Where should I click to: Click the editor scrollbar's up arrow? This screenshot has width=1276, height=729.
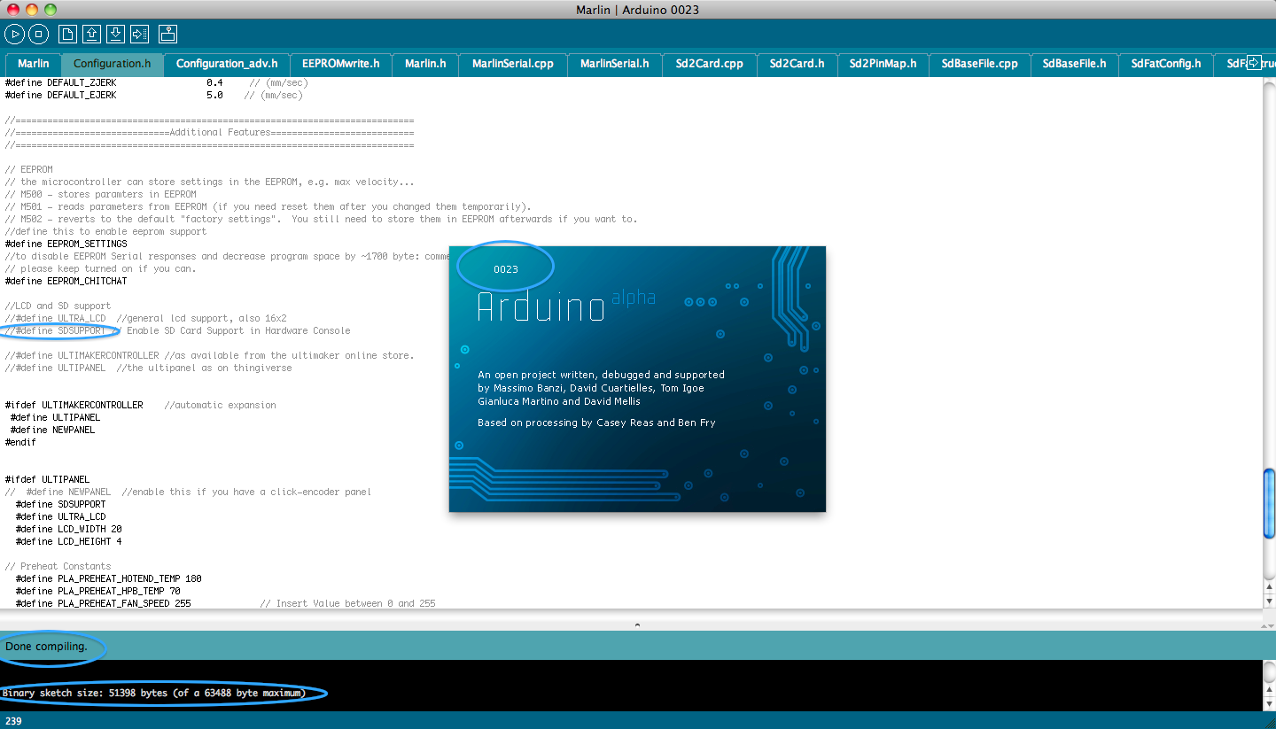pyautogui.click(x=1269, y=587)
